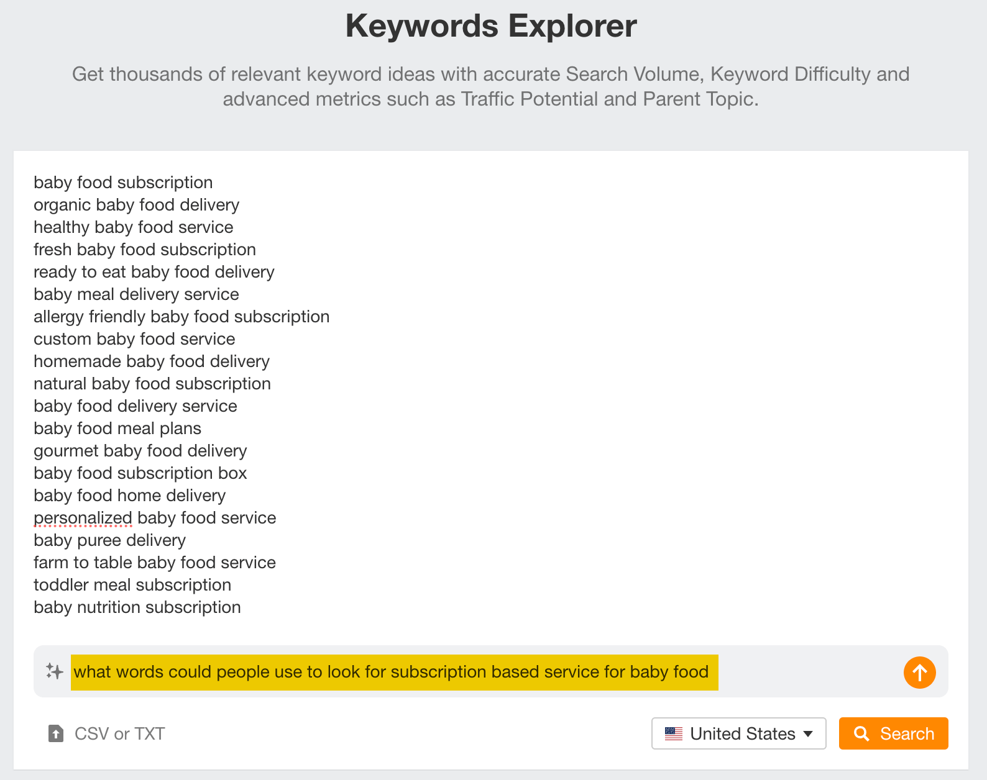Click the upward arrow inside the orange circle
This screenshot has width=987, height=780.
[x=919, y=672]
